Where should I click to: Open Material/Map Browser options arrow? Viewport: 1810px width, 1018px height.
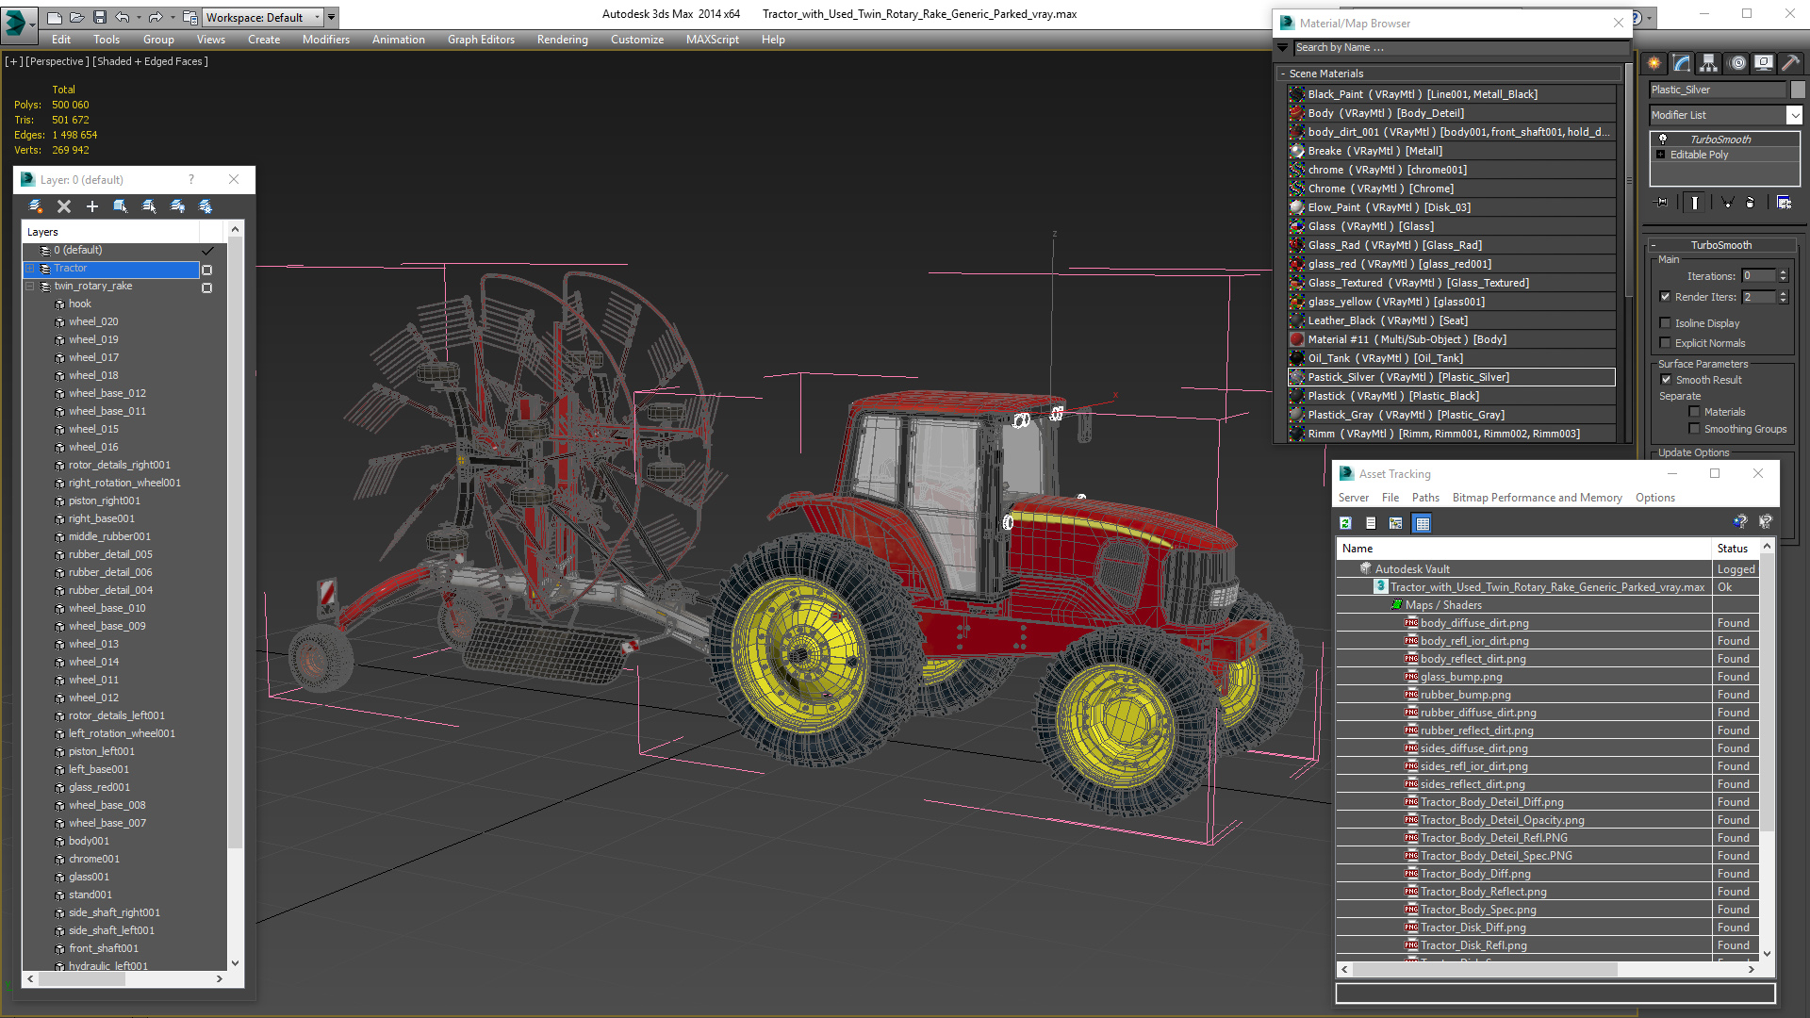click(1283, 48)
